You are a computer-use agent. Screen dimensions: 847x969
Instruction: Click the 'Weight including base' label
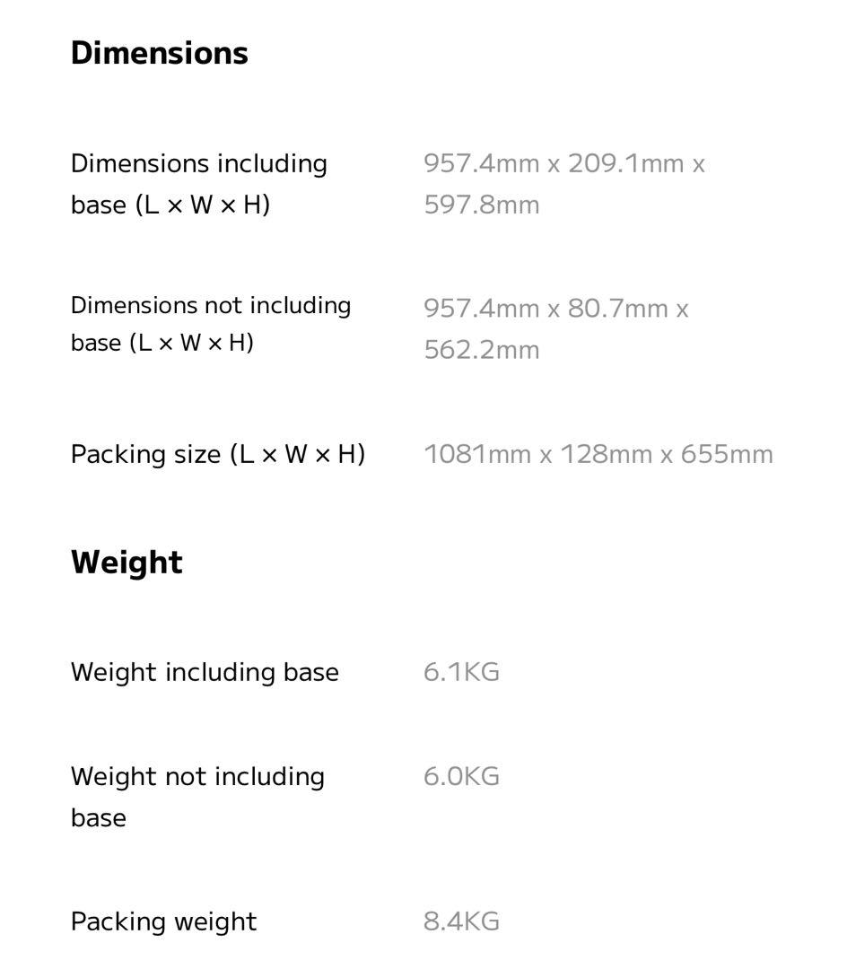pyautogui.click(x=205, y=672)
